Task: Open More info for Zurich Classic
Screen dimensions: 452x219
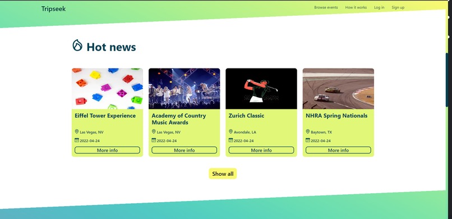Action: (261, 150)
